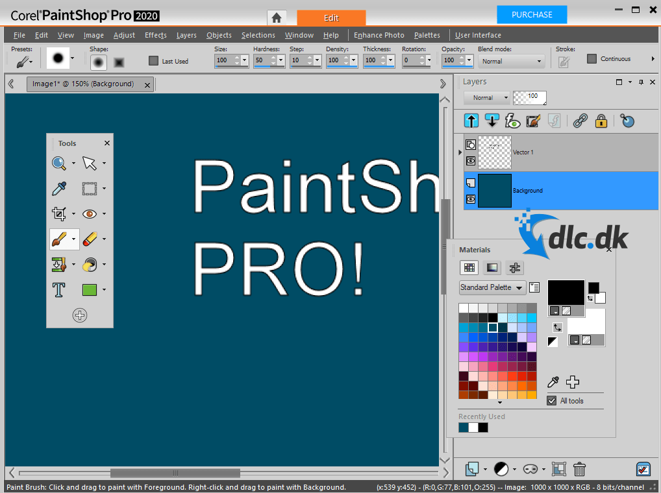Select the Zoom tool in the Tools panel

coord(57,163)
